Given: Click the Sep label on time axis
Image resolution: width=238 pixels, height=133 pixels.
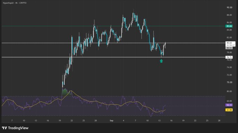Looking at the screenshot, I should coord(112,121).
